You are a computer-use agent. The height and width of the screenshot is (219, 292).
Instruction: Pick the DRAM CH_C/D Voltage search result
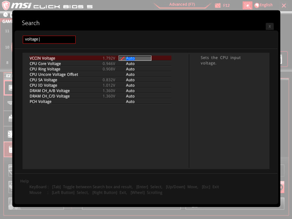(49, 96)
